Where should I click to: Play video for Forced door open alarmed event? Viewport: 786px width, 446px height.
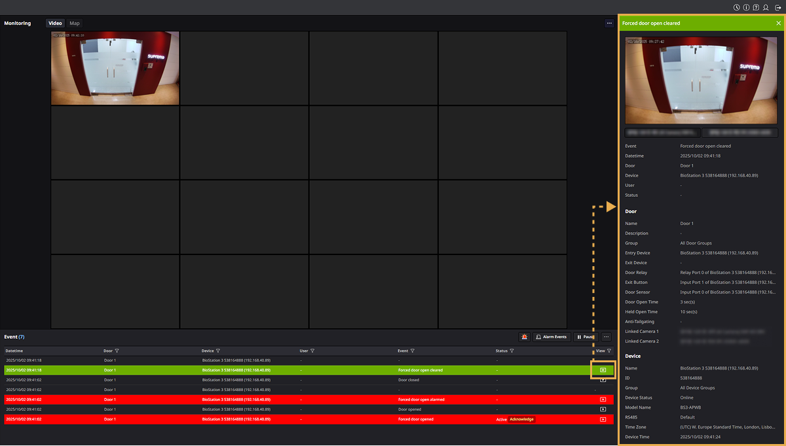pyautogui.click(x=603, y=400)
